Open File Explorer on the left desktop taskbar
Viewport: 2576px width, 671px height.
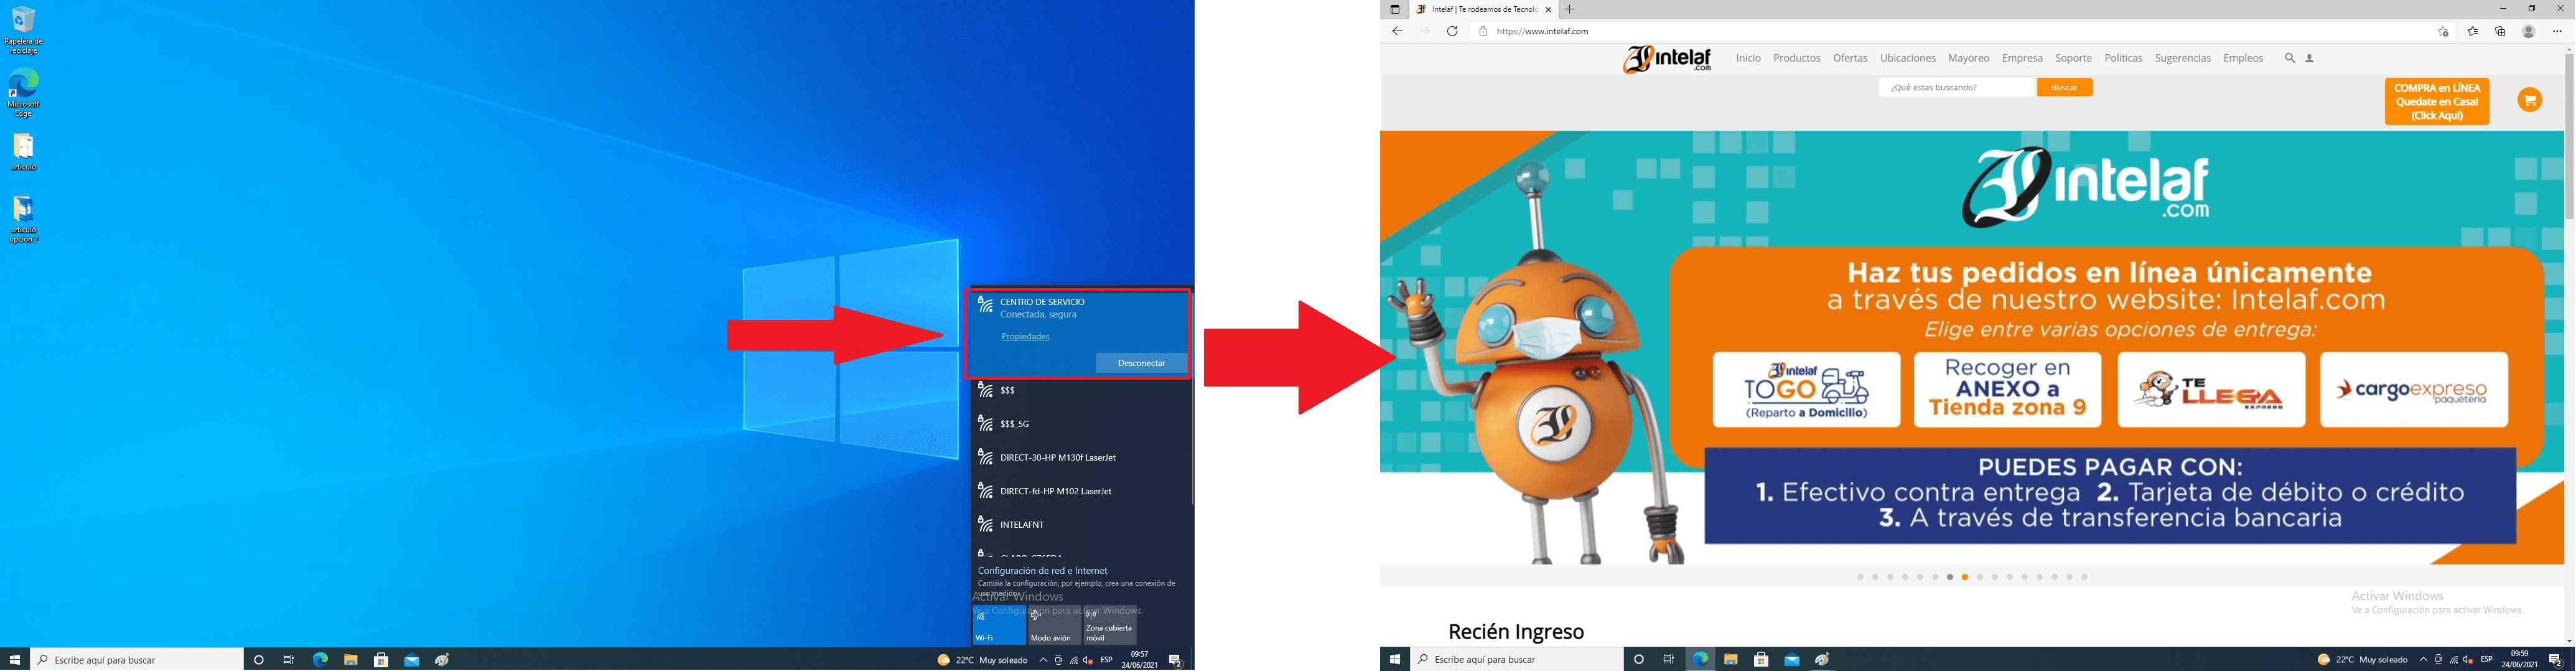351,660
